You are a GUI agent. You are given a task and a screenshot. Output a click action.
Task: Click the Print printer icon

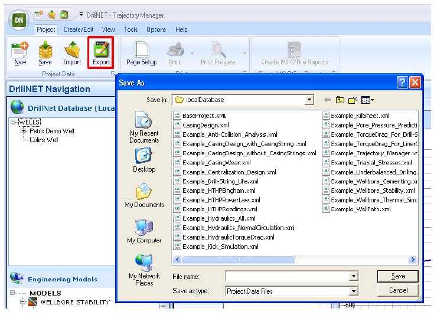click(175, 49)
